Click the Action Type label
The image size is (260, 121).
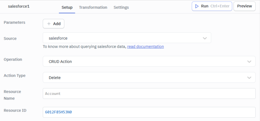click(x=15, y=76)
